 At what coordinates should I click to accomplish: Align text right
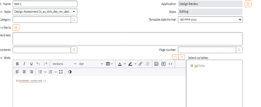click(31, 72)
